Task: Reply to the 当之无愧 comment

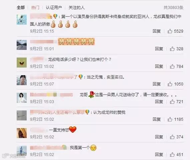Action: click(x=157, y=84)
